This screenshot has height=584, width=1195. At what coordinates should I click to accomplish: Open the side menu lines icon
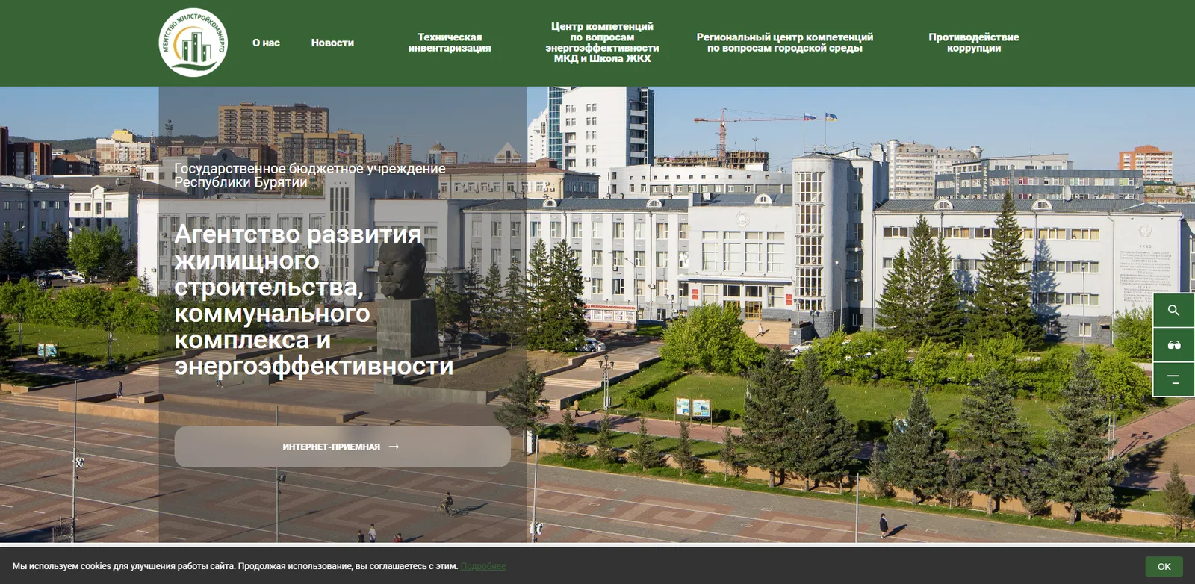pyautogui.click(x=1173, y=379)
